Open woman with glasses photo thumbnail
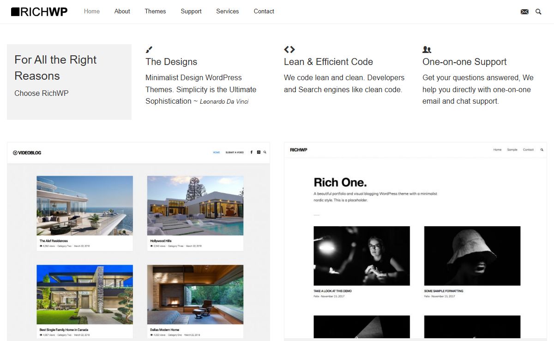Screen dimensions: 554x341 361,256
